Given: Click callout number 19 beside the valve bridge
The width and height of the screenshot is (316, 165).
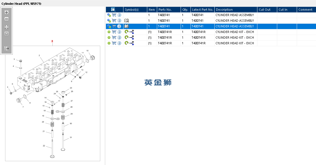Looking at the screenshot, I should click(x=43, y=116).
